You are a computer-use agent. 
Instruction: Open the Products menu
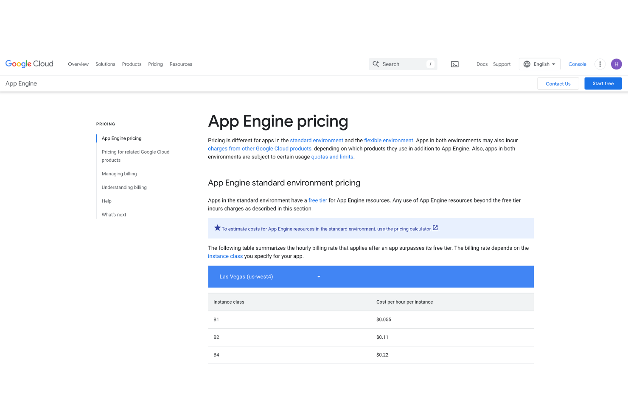click(132, 64)
